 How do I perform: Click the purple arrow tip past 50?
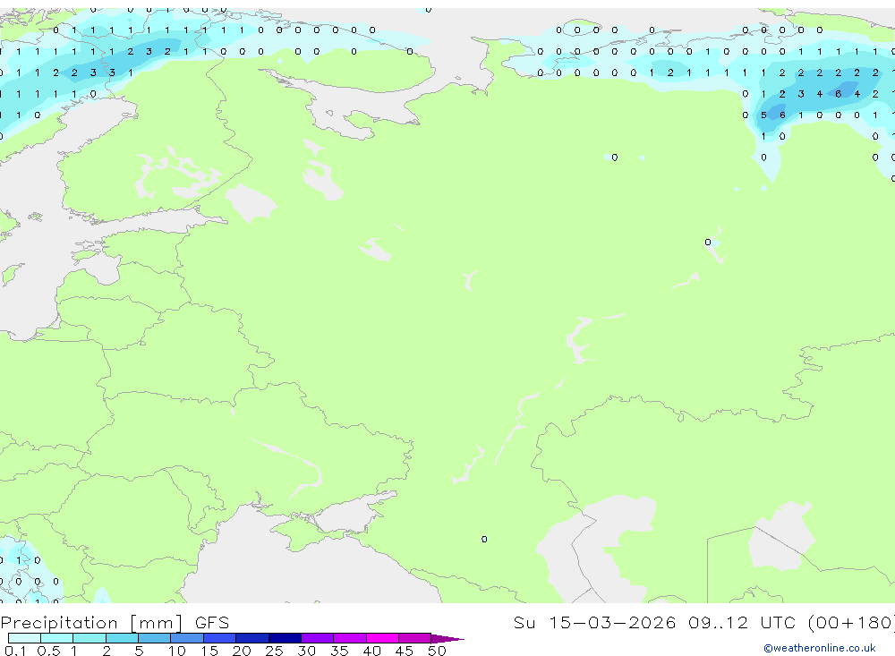(448, 638)
